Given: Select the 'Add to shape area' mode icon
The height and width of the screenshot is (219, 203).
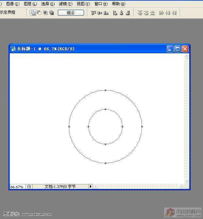Looking at the screenshot, I should [x=33, y=13].
